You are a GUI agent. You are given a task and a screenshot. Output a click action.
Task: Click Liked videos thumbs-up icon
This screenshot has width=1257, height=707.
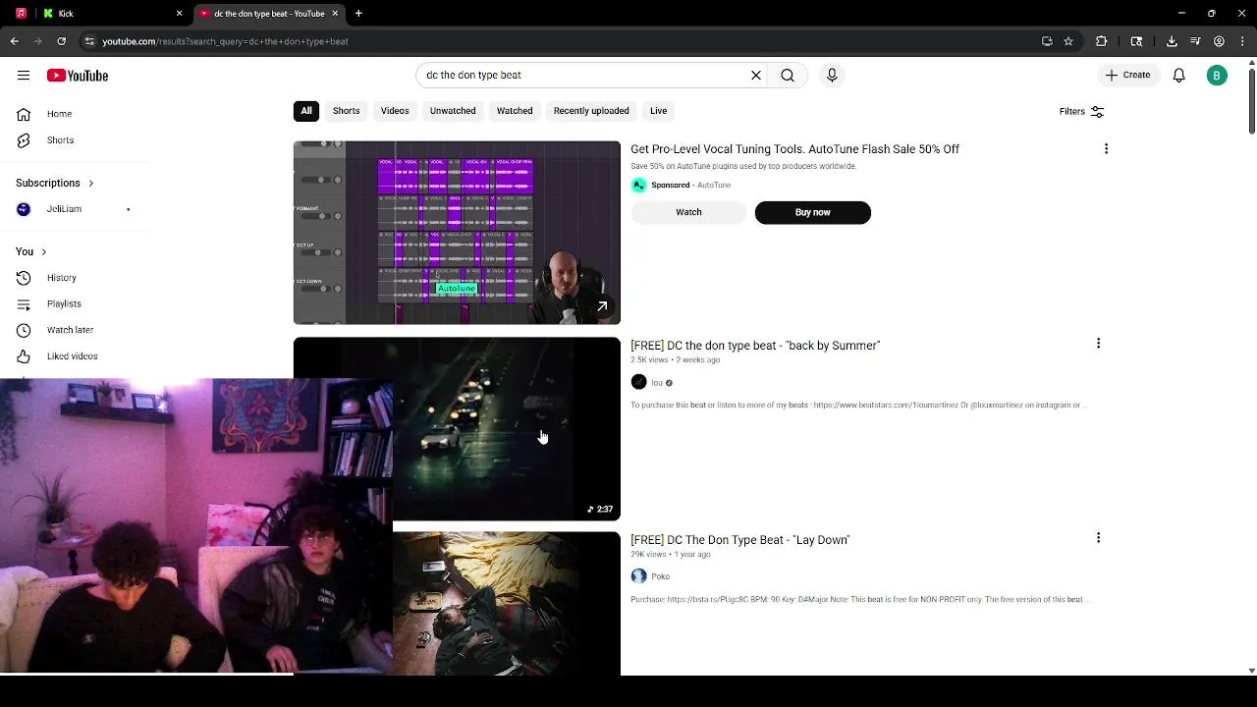(x=24, y=356)
